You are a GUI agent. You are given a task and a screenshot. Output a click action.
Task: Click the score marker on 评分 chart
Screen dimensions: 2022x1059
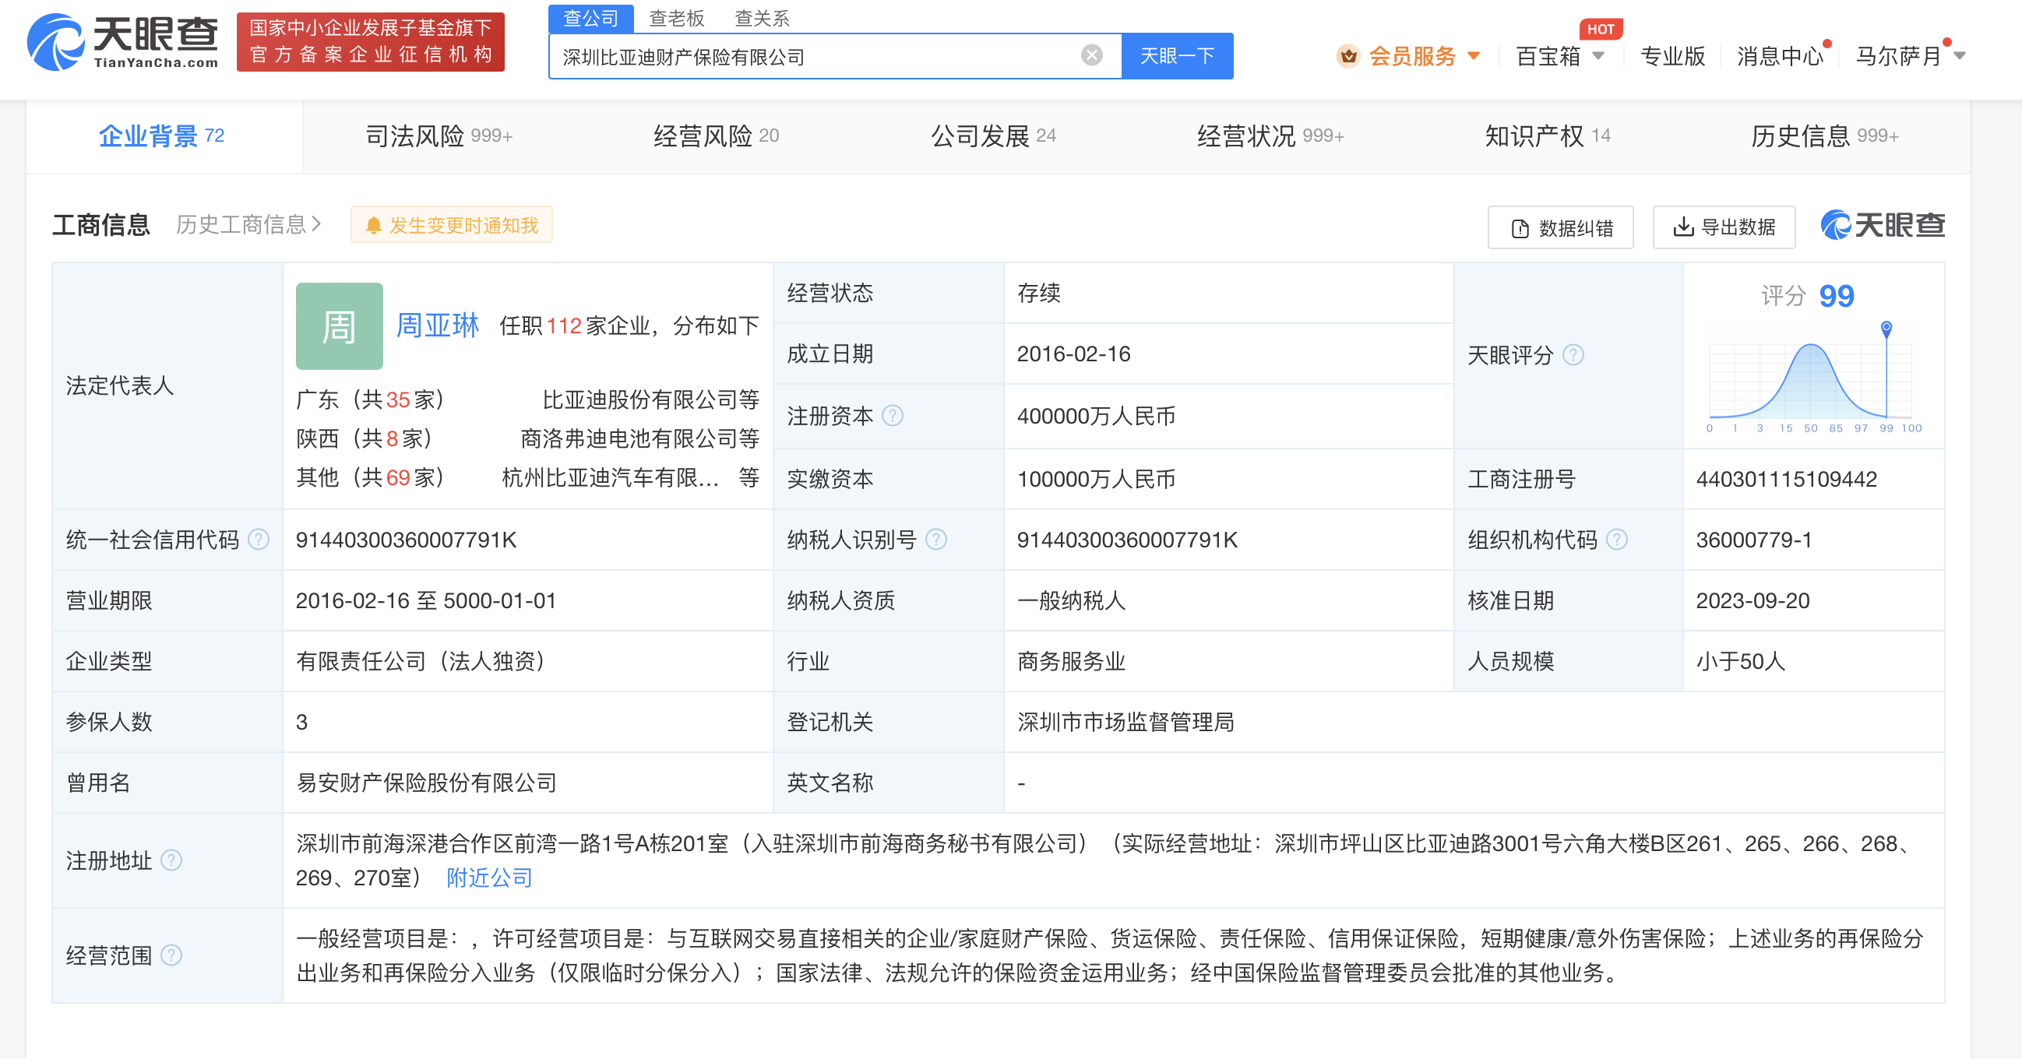1886,328
